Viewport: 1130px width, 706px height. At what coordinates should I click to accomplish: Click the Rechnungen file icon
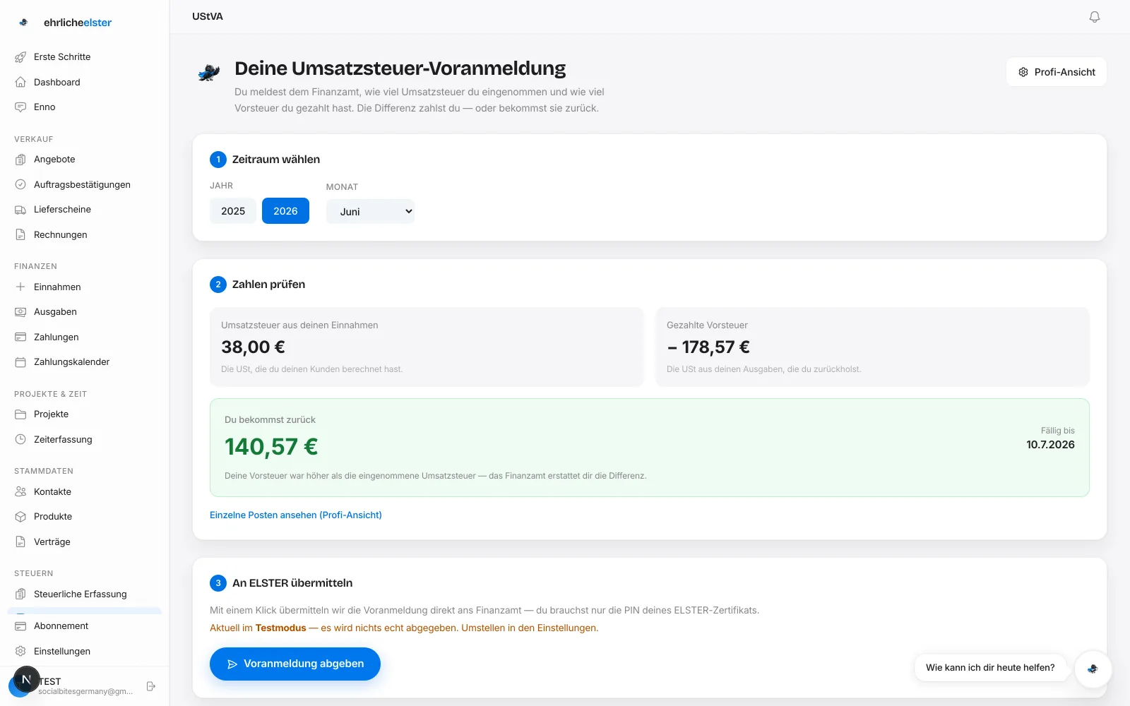[x=20, y=234]
